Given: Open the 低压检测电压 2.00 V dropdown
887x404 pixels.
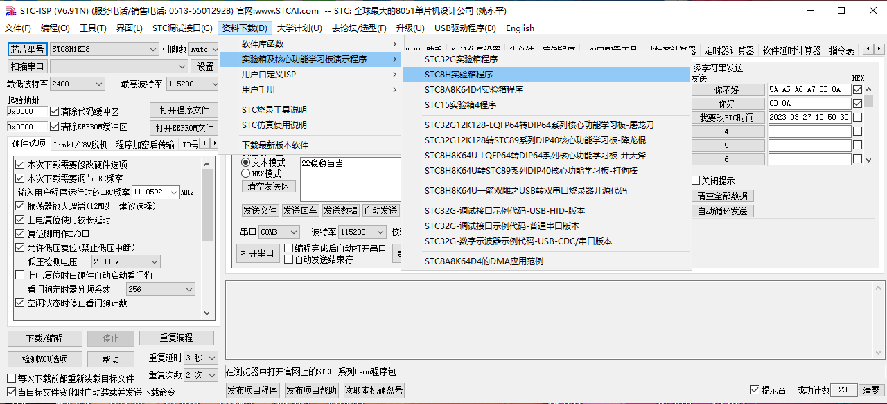Looking at the screenshot, I should [126, 262].
